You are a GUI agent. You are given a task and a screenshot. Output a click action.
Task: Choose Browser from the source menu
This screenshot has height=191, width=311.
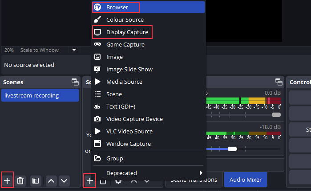coord(117,7)
